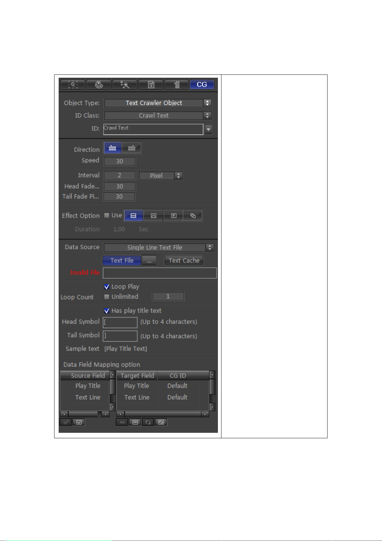Open the numbered list tab icon
This screenshot has height=541, width=382.
pyautogui.click(x=177, y=84)
